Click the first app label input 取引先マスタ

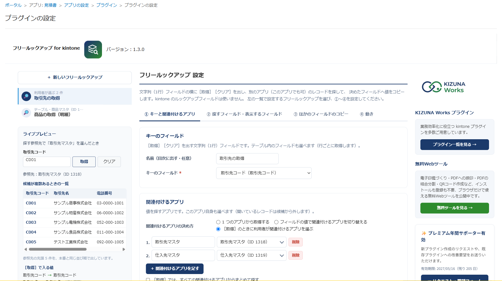point(183,242)
